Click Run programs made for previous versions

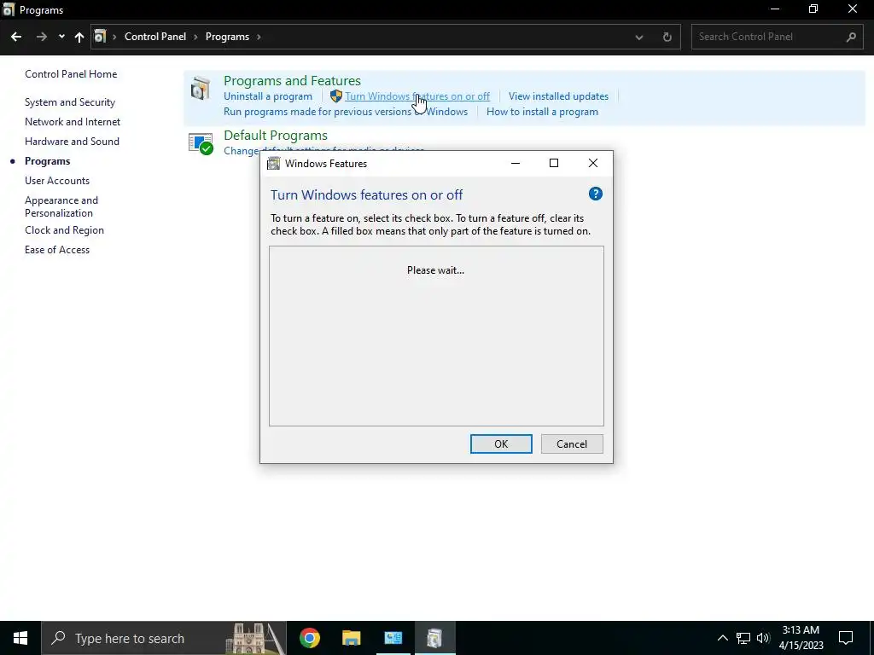pyautogui.click(x=346, y=112)
